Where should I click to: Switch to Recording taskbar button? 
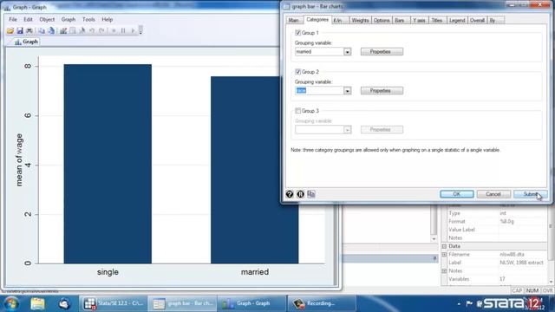322,303
